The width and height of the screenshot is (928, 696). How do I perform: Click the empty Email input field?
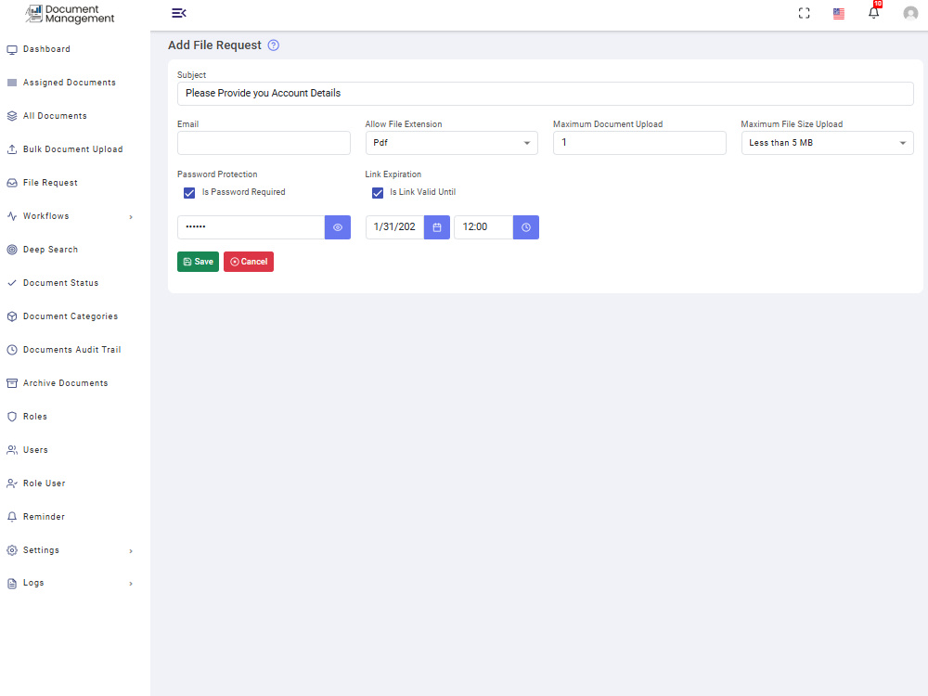(264, 143)
